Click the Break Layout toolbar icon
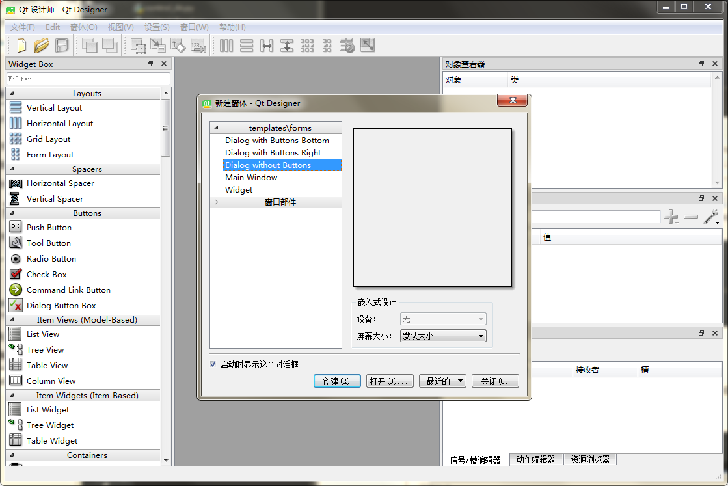 click(347, 46)
